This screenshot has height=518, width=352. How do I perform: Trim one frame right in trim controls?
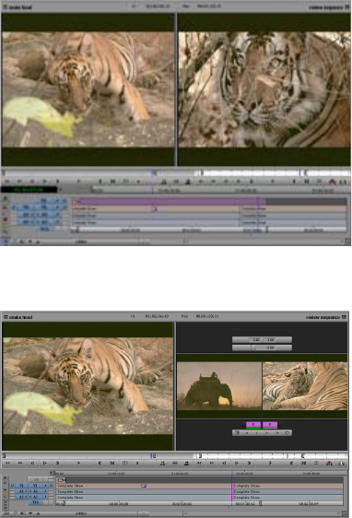coord(267,433)
